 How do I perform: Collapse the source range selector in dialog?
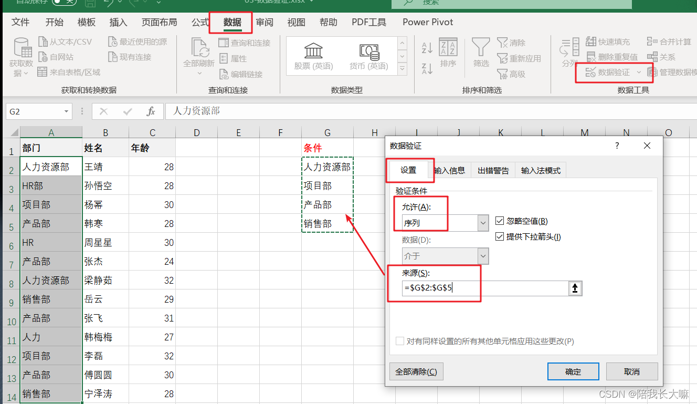coord(575,288)
